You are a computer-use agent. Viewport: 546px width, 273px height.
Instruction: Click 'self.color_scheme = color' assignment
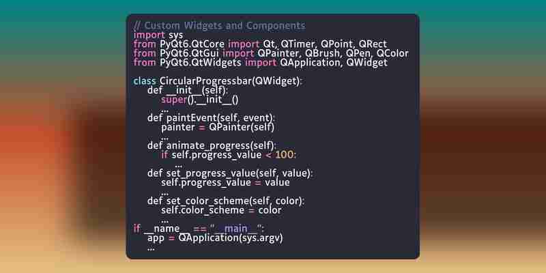point(221,210)
